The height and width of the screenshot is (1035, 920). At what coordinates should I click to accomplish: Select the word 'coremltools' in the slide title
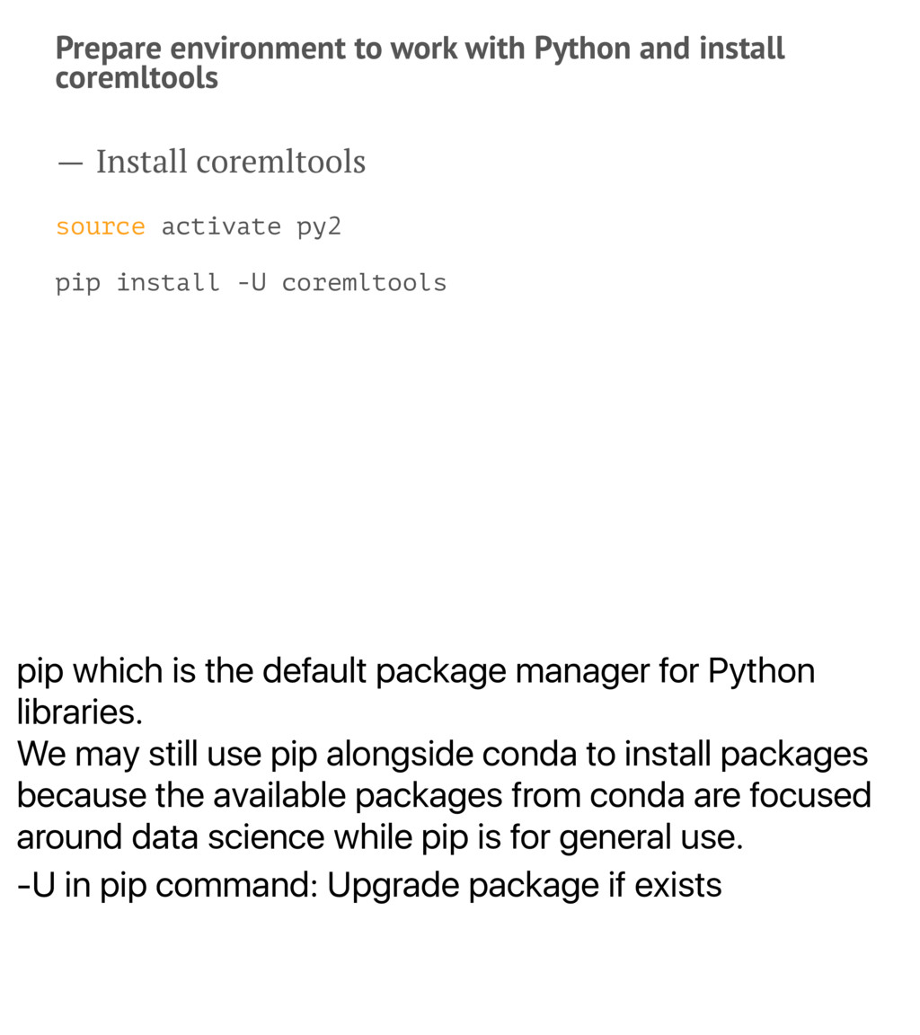click(x=137, y=78)
